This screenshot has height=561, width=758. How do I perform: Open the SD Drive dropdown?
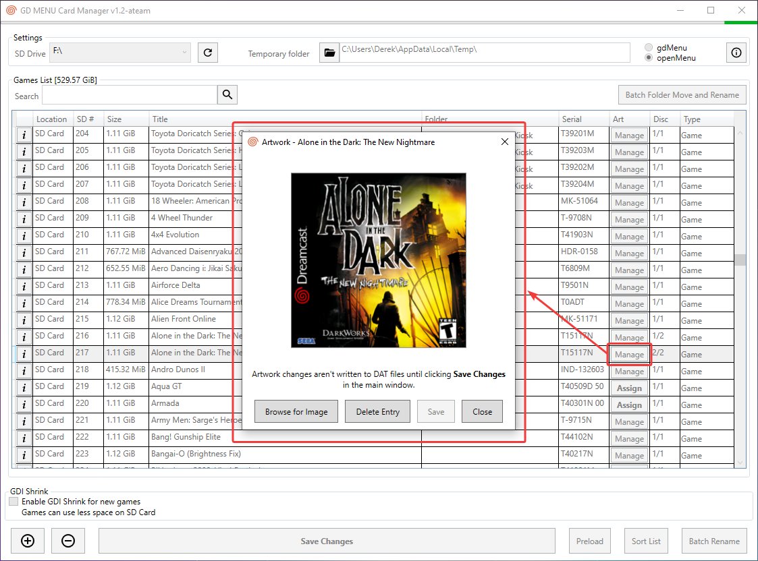(120, 52)
